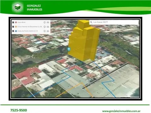Screen dimensions: 151x113
Task: Open info icon for Líneas de Frente Interno
Action: (x=45, y=31)
